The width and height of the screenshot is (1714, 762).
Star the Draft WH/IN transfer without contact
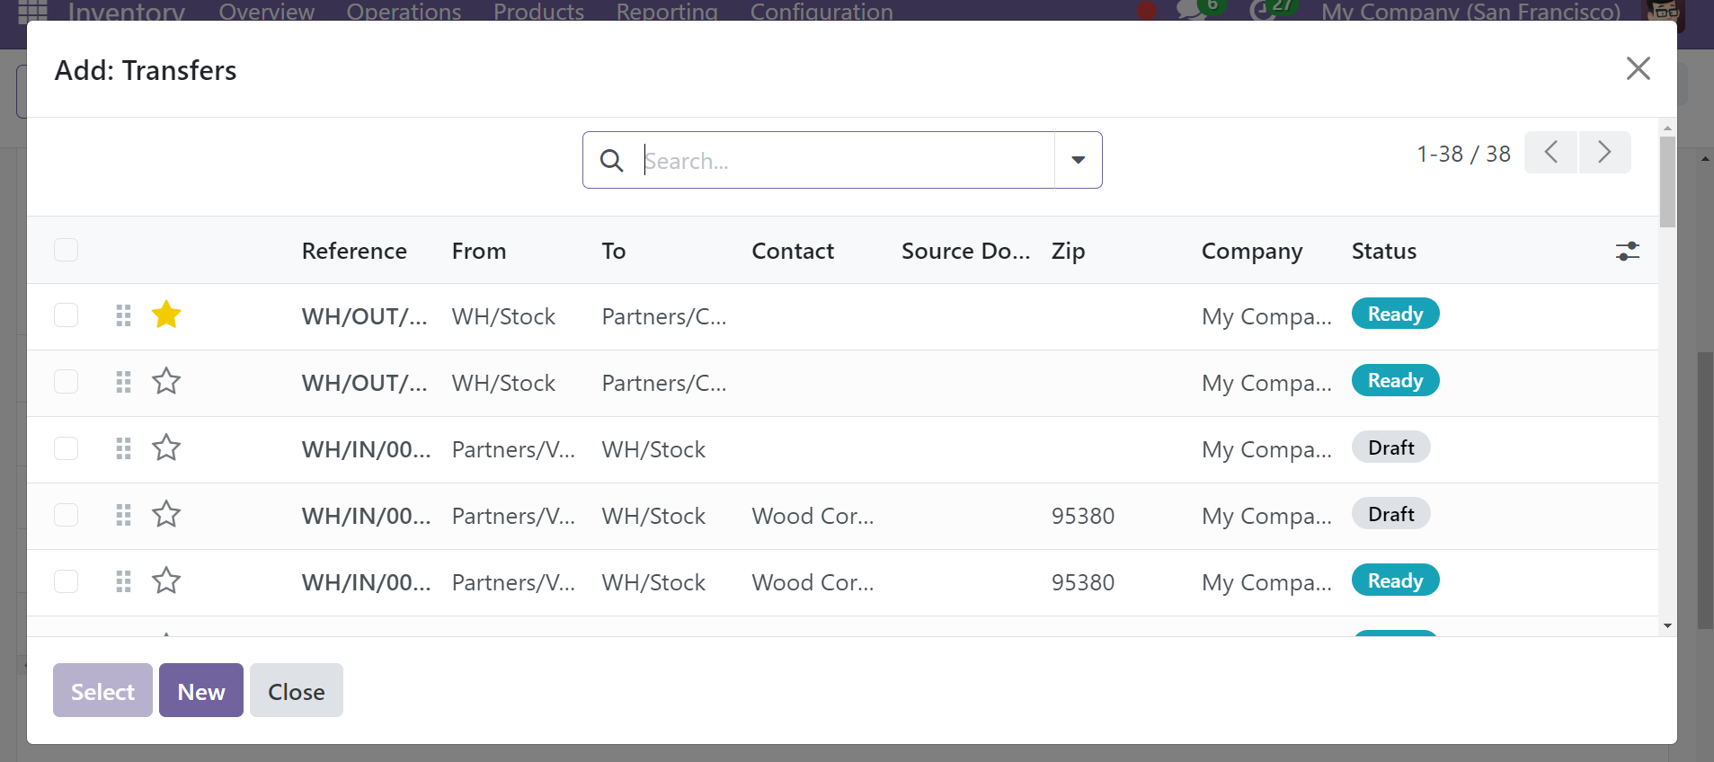click(166, 448)
